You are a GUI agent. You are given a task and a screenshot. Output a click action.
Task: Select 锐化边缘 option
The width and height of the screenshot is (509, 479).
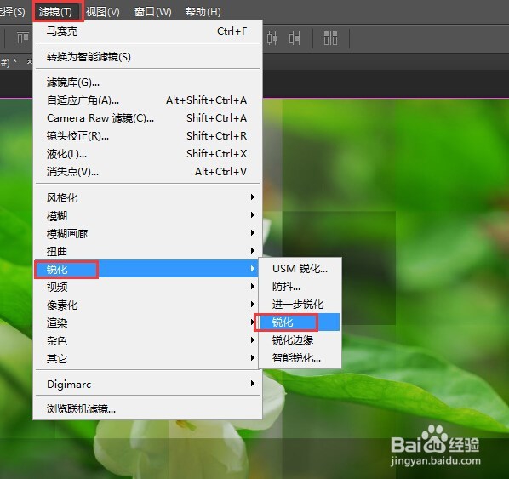300,340
